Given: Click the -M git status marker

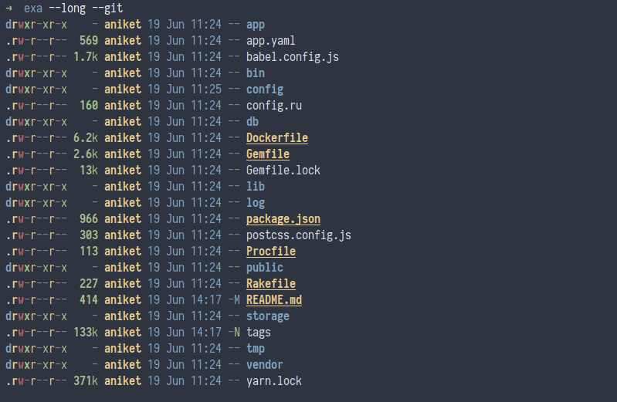Looking at the screenshot, I should pyautogui.click(x=234, y=300).
